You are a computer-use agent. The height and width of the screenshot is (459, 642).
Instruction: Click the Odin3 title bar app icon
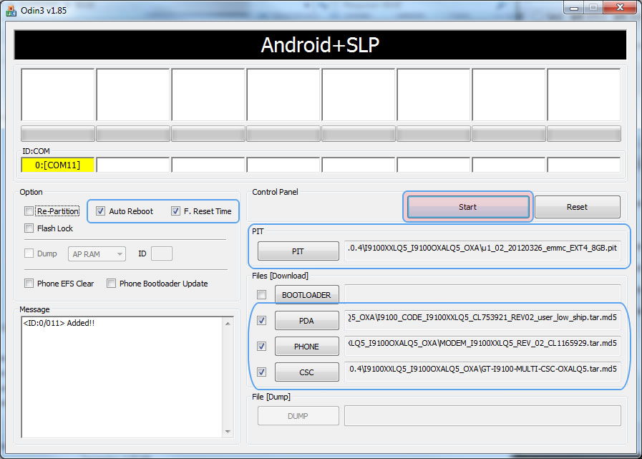[11, 10]
